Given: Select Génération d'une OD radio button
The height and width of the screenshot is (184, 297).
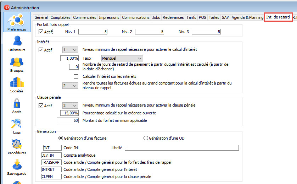Looking at the screenshot, I should (146, 138).
